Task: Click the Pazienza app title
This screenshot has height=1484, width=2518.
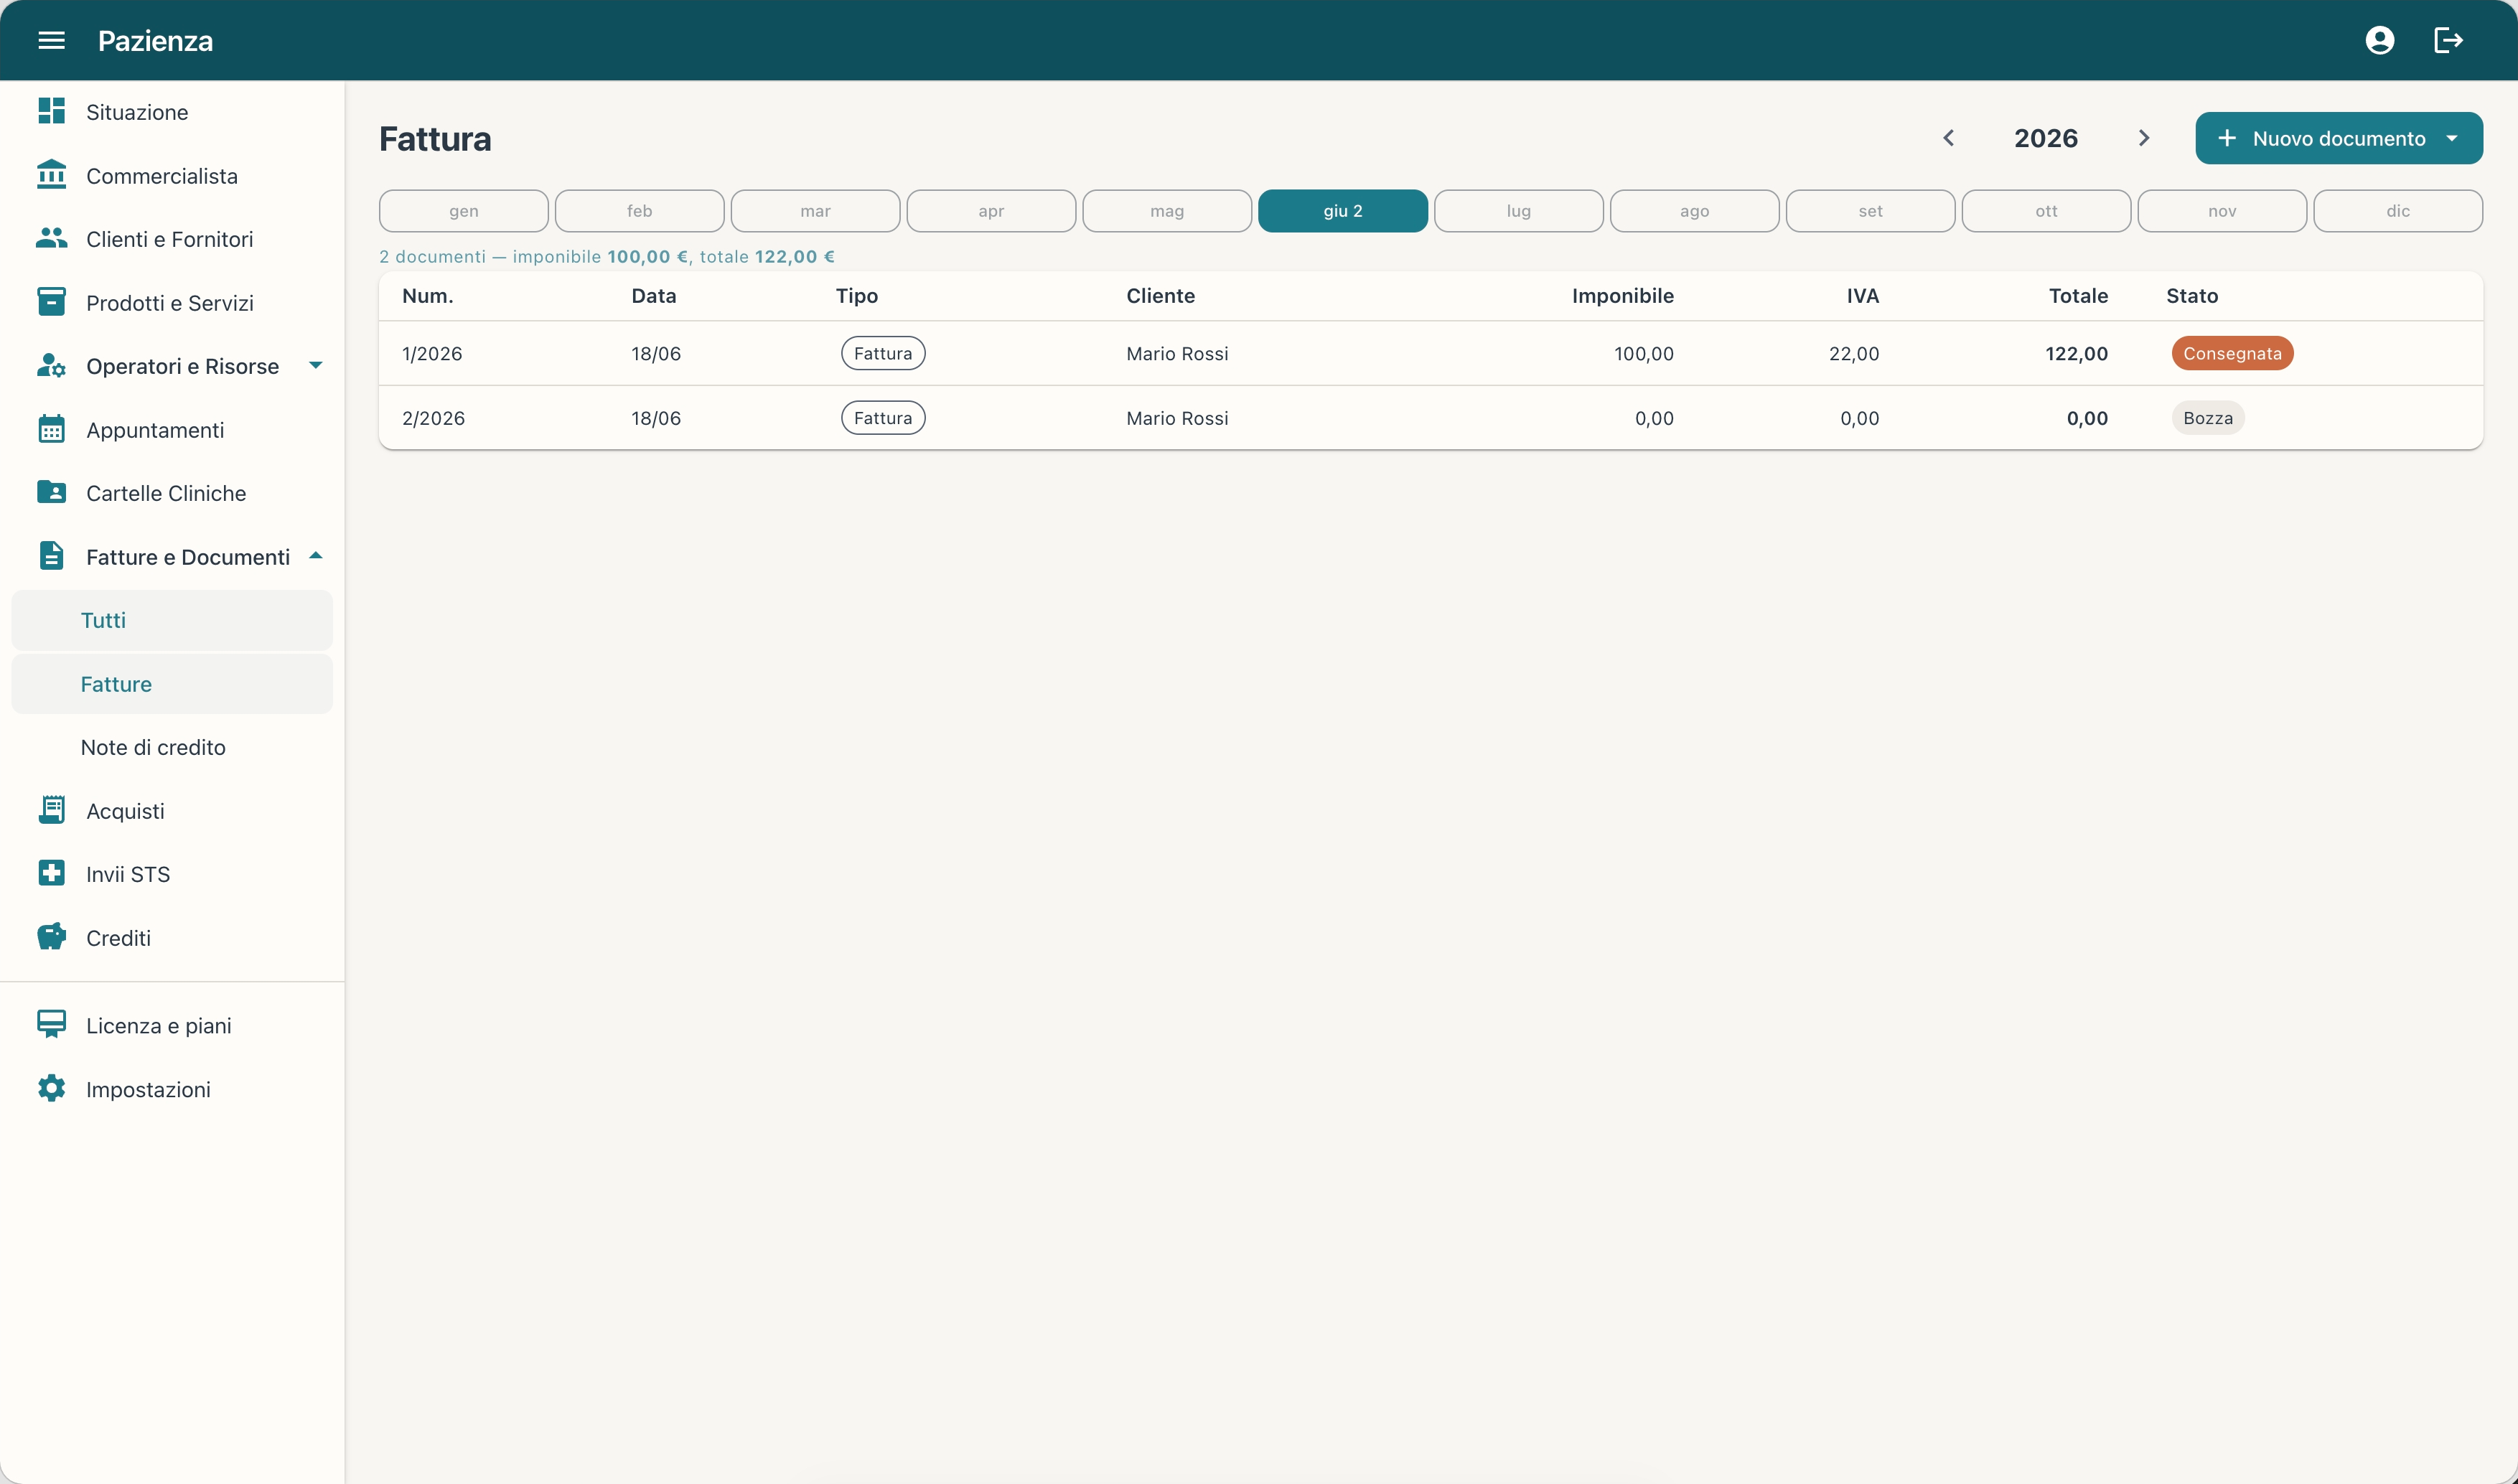Action: pos(155,41)
